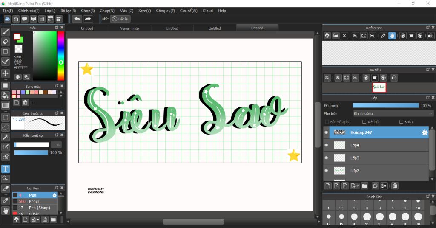Click the cloud save icon in toolbar
Screen dimensions: 436x228
[7, 19]
